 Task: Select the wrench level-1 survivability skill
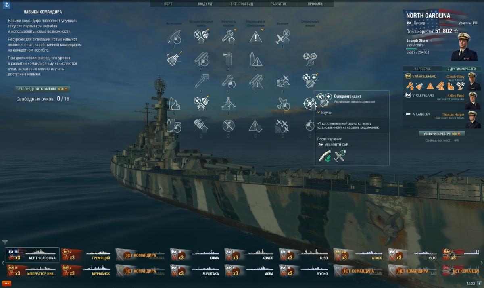[x=228, y=37]
